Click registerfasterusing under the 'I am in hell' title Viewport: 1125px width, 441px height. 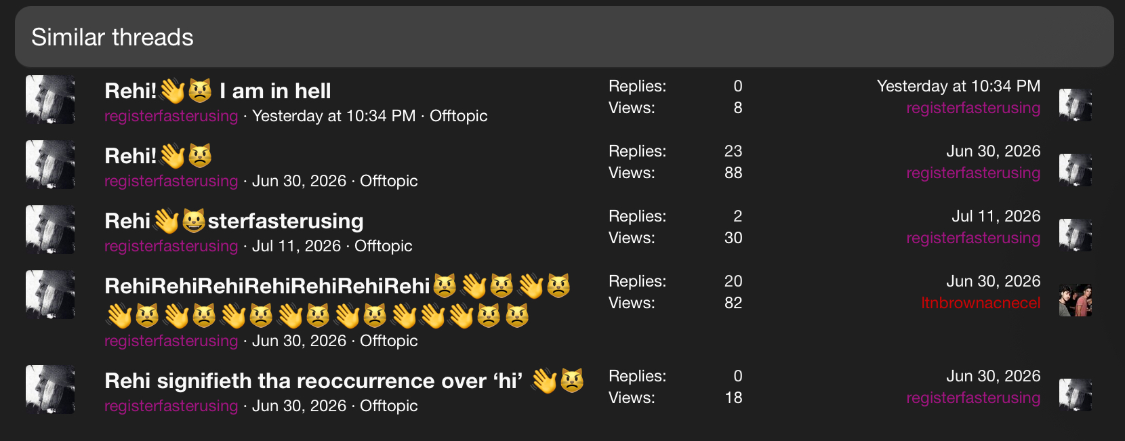coord(171,116)
